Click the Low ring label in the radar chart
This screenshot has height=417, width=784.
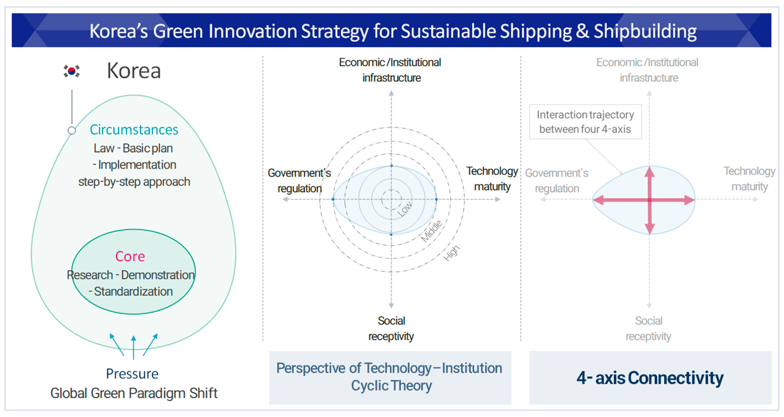coord(405,209)
